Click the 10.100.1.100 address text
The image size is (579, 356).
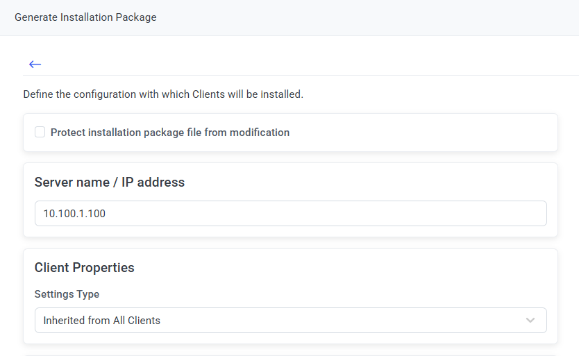(x=74, y=214)
